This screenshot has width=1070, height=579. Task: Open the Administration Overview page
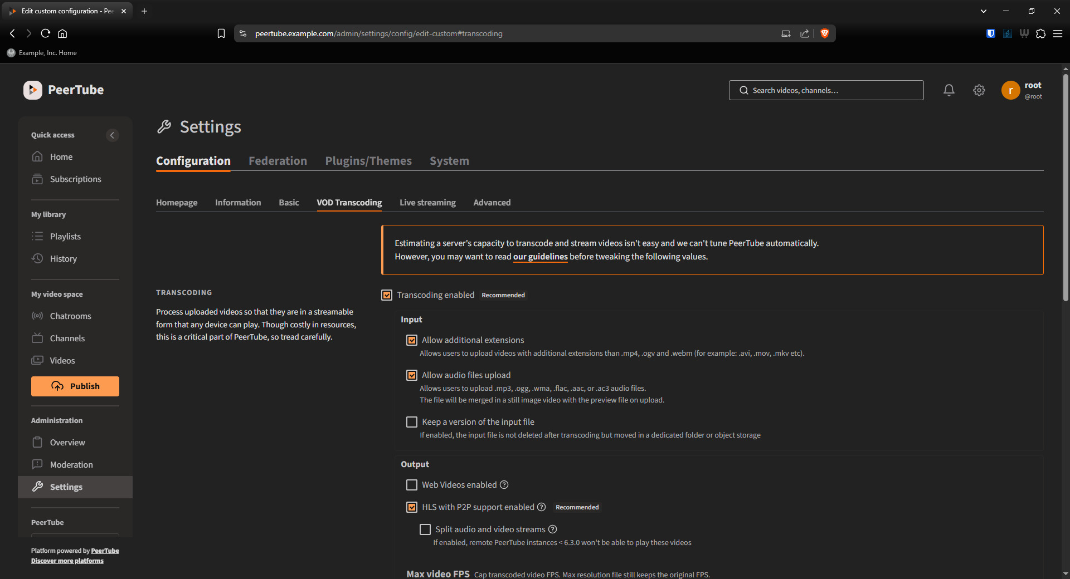pos(67,442)
